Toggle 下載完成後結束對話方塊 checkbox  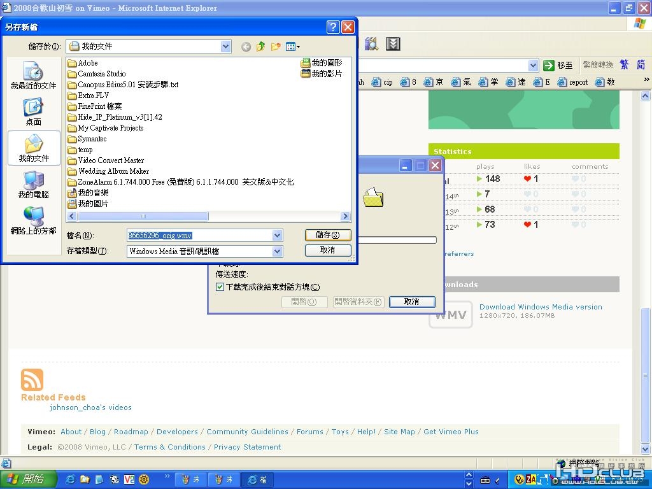220,287
